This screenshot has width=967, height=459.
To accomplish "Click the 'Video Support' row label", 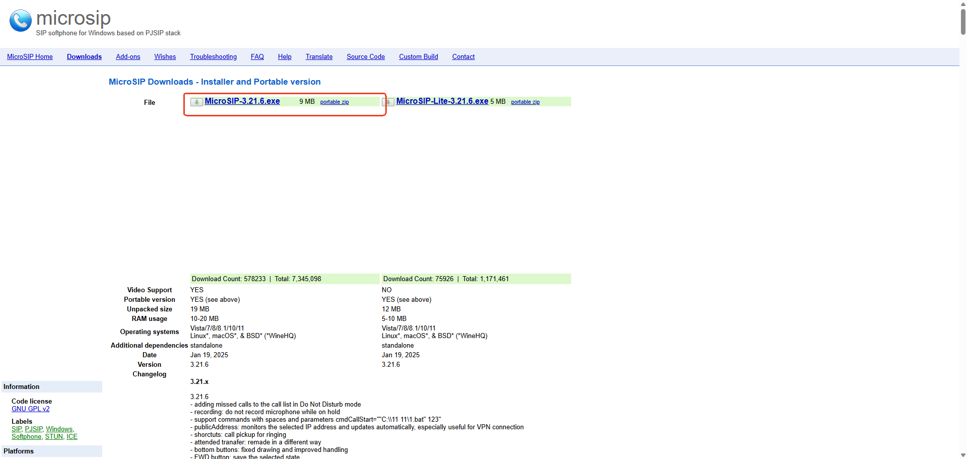I will (x=150, y=290).
